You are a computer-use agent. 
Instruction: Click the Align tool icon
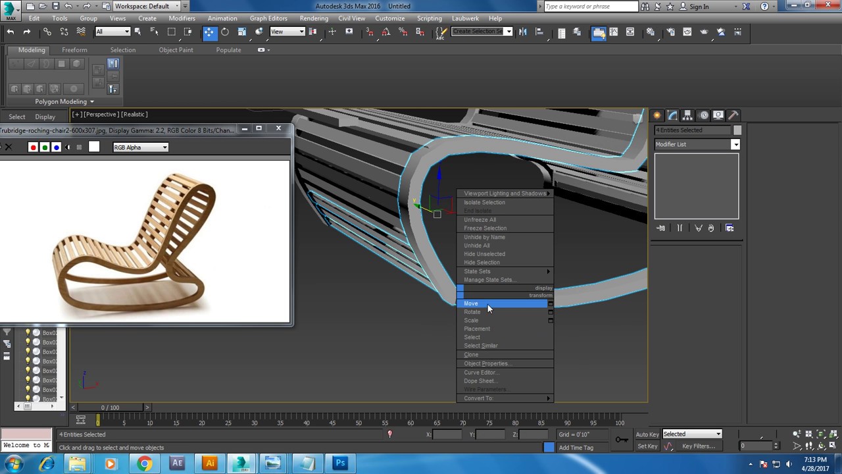tap(539, 32)
